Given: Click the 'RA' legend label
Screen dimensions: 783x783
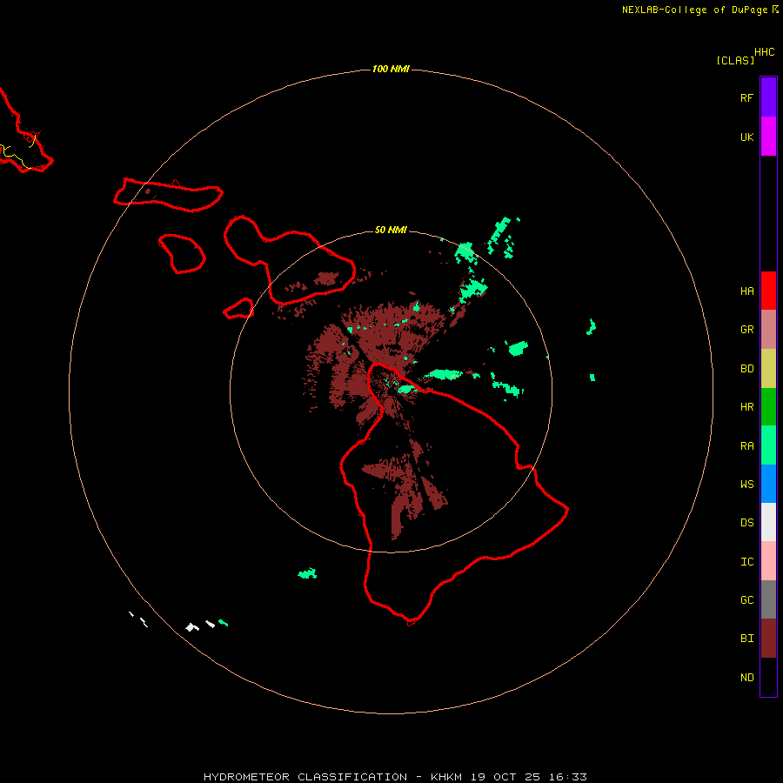Looking at the screenshot, I should [x=746, y=446].
